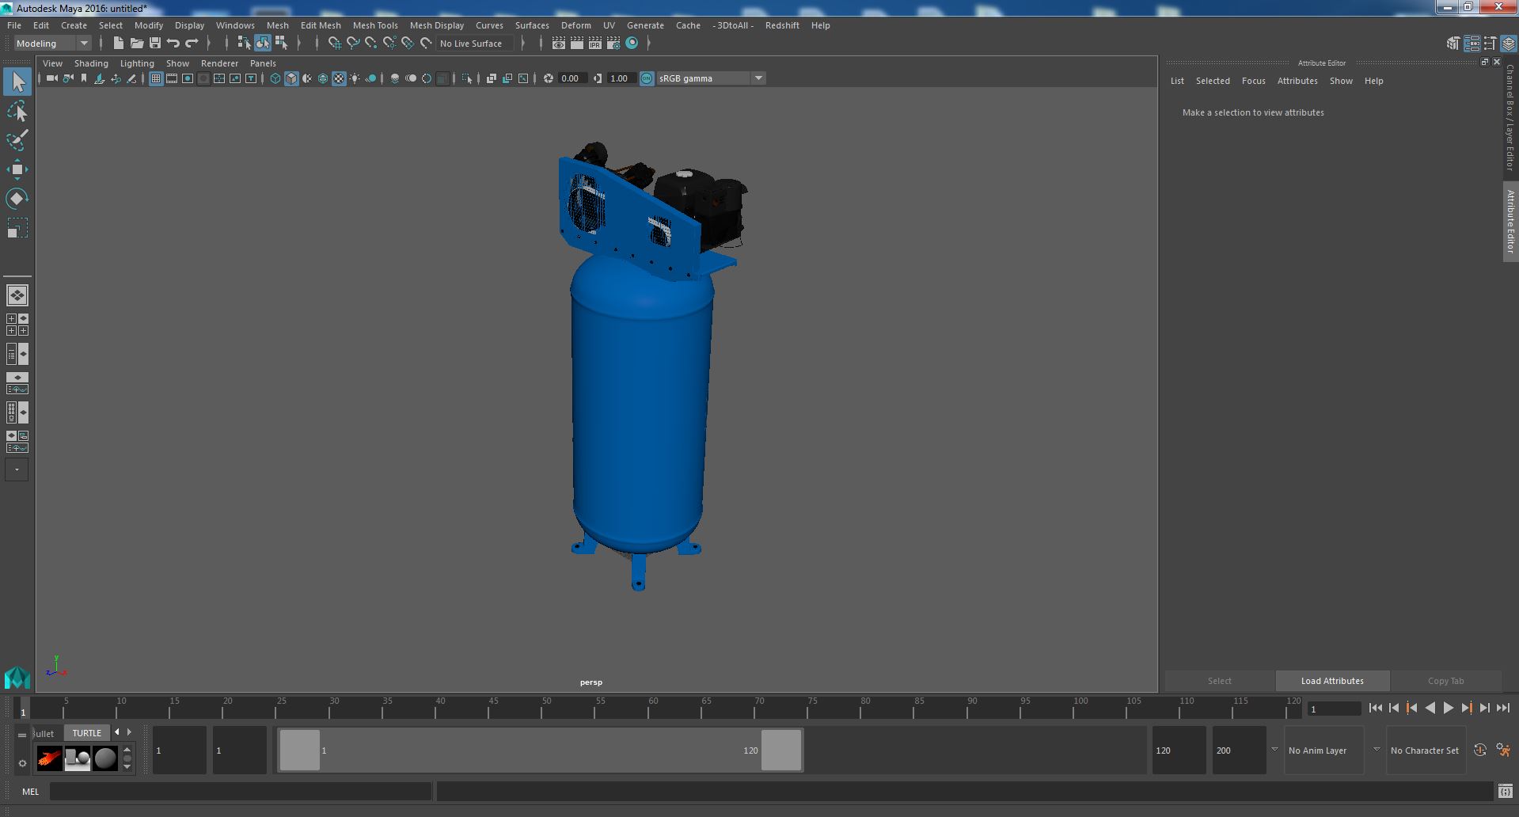Open the Attributes menu in Attribute Editor
Image resolution: width=1519 pixels, height=817 pixels.
tap(1297, 81)
